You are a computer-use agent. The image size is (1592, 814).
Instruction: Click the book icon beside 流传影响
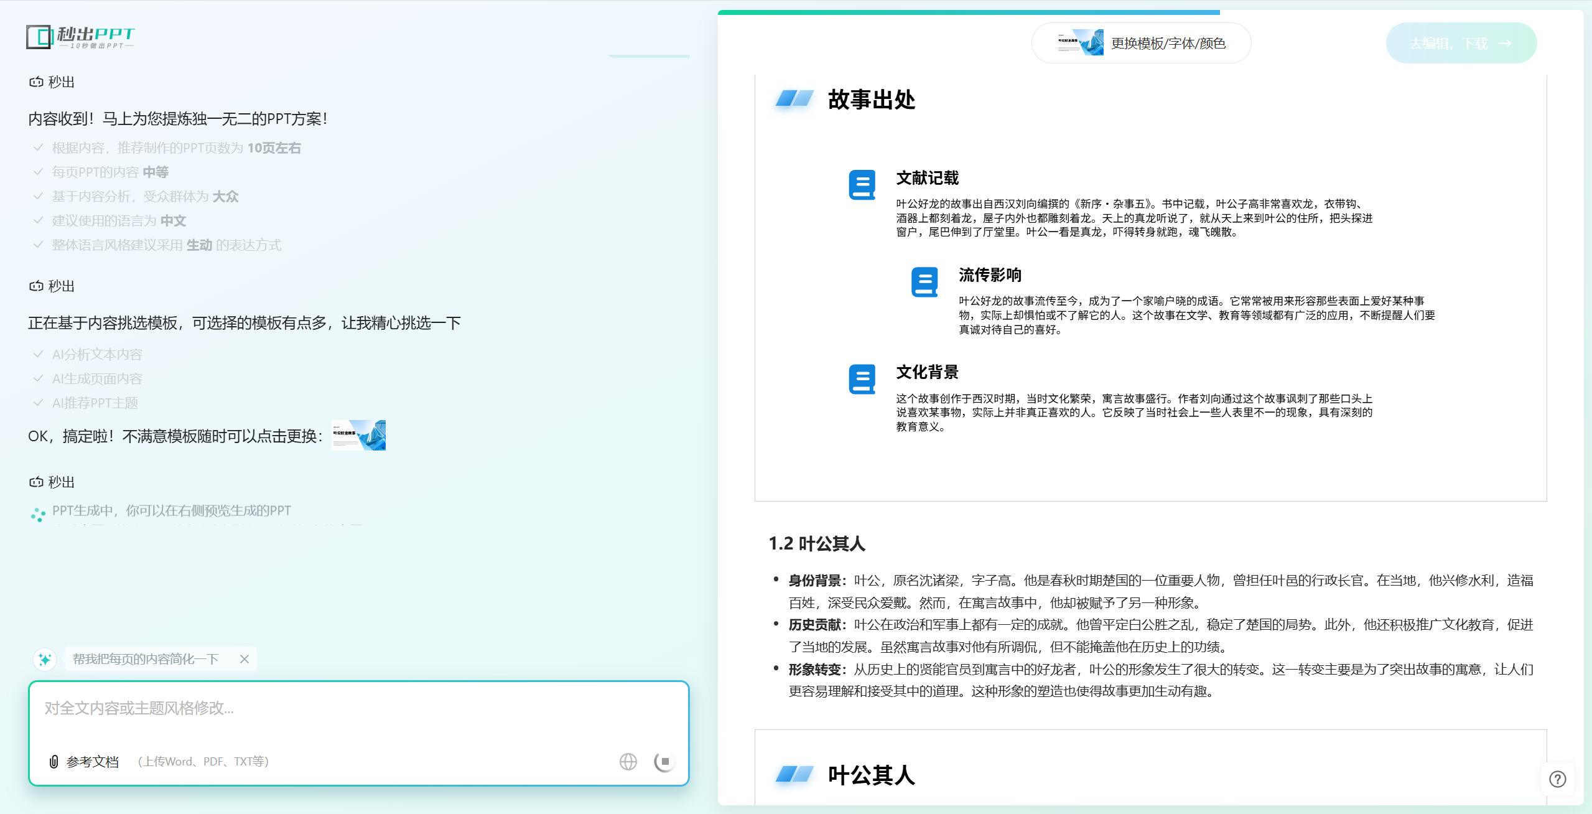coord(924,282)
